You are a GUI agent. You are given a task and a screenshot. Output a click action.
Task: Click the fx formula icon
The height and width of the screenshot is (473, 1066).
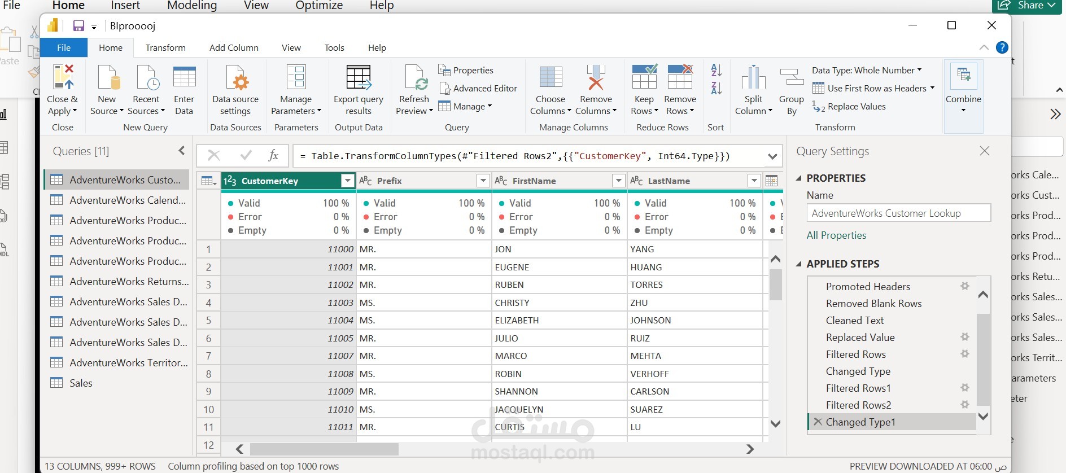[x=273, y=155]
